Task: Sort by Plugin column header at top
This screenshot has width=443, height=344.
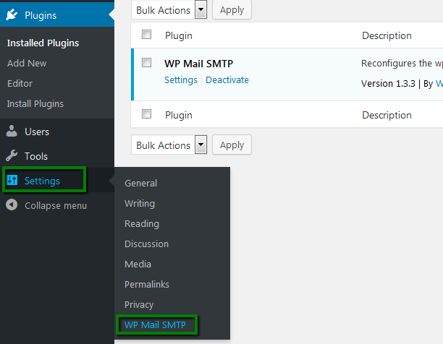Action: [179, 36]
